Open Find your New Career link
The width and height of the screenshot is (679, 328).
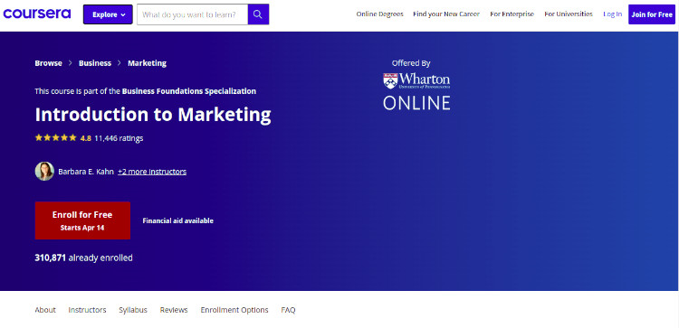446,14
